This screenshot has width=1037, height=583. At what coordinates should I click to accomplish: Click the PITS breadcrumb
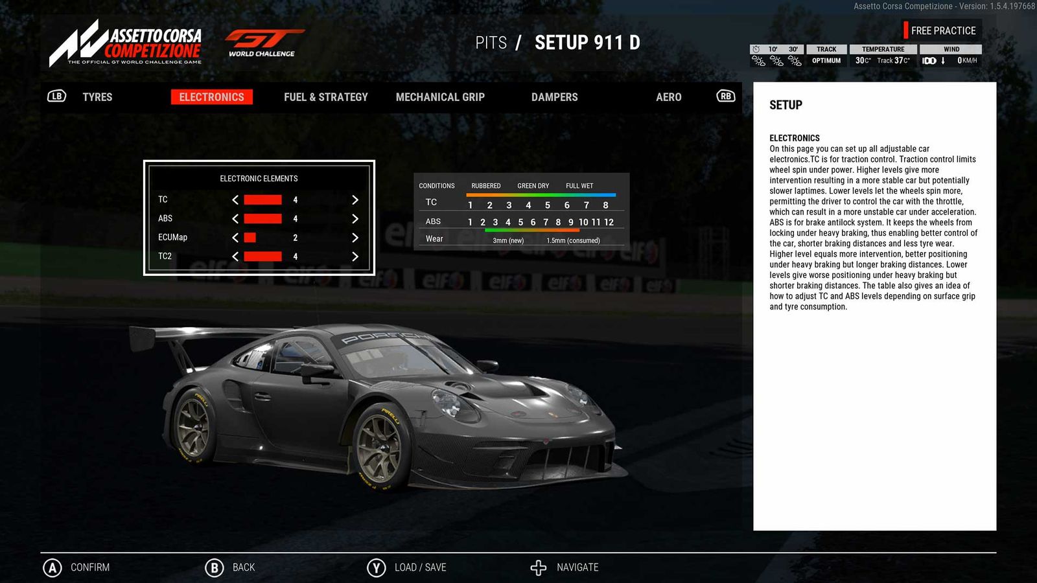(491, 43)
